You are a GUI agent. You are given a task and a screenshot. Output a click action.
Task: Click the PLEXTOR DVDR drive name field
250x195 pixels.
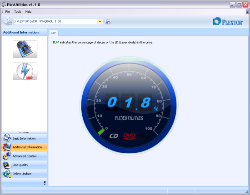55,21
